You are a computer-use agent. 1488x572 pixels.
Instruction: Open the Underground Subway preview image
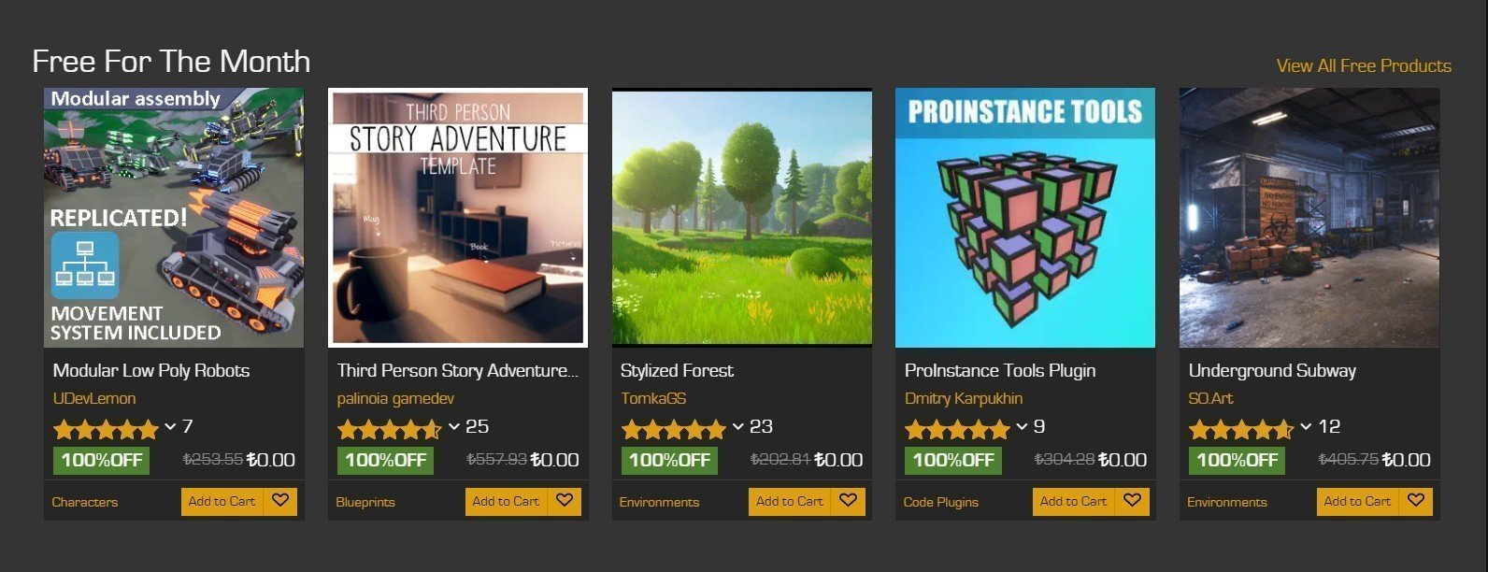pos(1309,218)
